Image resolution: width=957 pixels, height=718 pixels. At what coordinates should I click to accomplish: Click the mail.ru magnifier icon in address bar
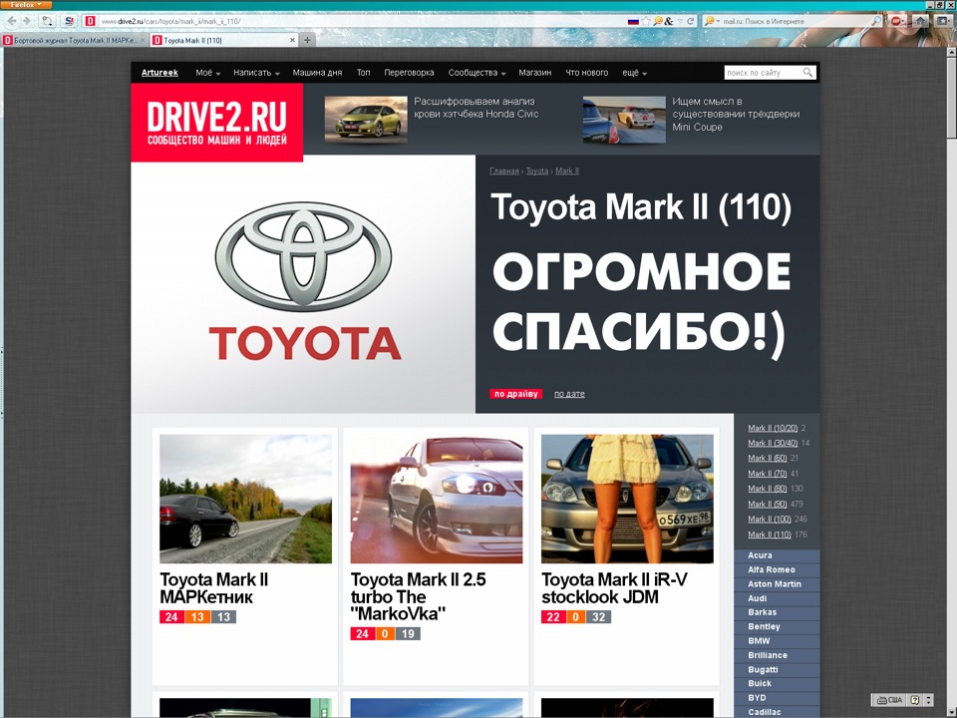658,21
